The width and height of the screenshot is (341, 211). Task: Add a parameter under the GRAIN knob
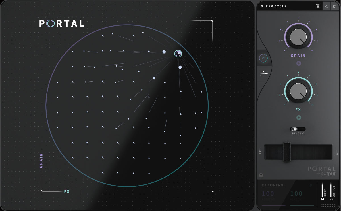(299, 63)
